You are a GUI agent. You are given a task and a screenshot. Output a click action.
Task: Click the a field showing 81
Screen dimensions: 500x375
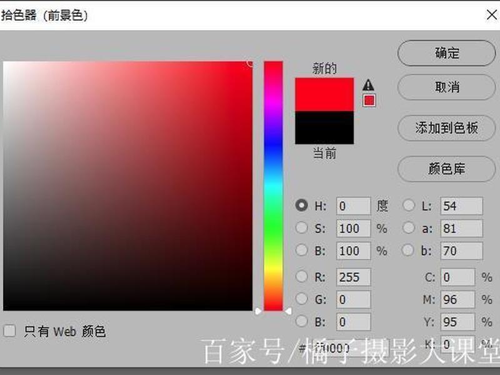click(x=461, y=228)
